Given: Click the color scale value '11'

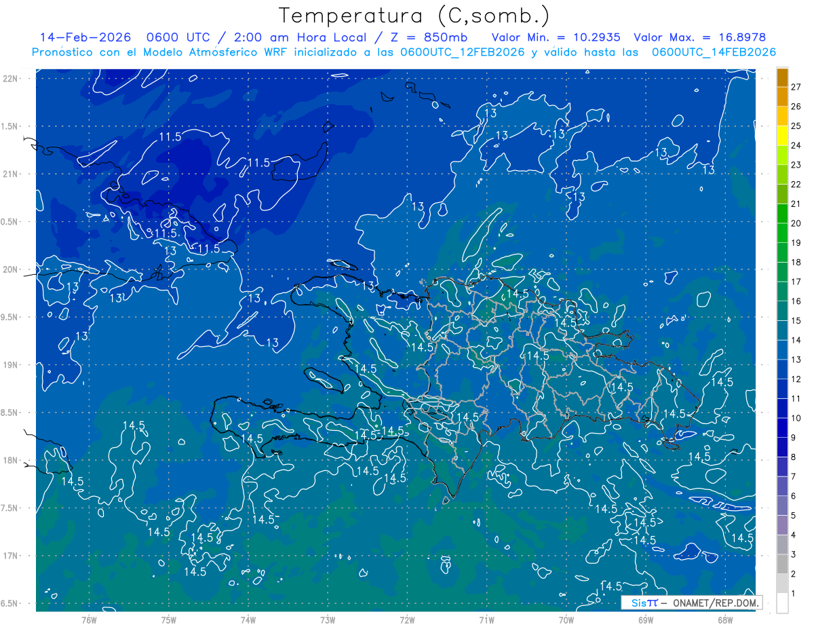Looking at the screenshot, I should [796, 399].
